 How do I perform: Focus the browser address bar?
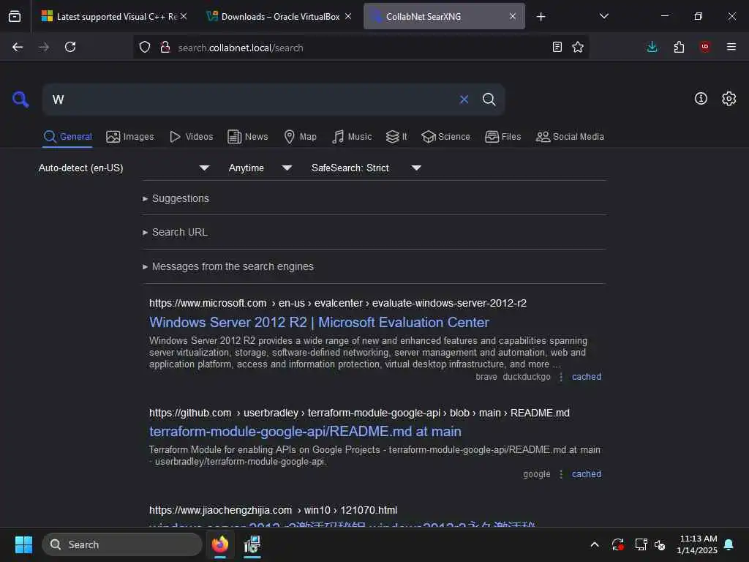[x=361, y=48]
